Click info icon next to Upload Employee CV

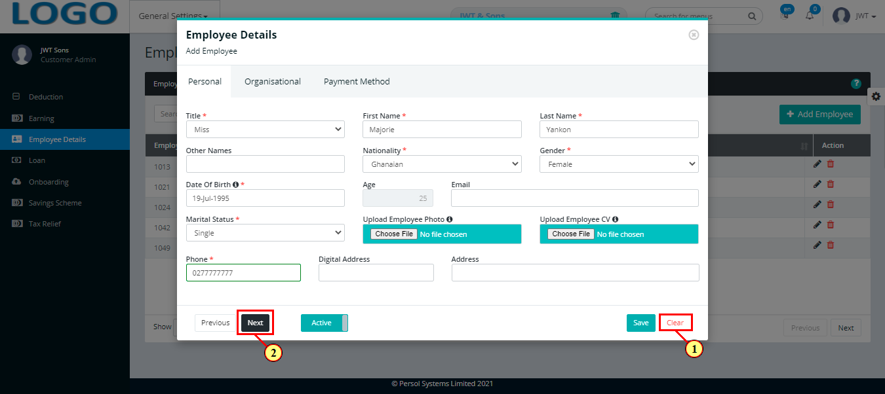coord(615,220)
